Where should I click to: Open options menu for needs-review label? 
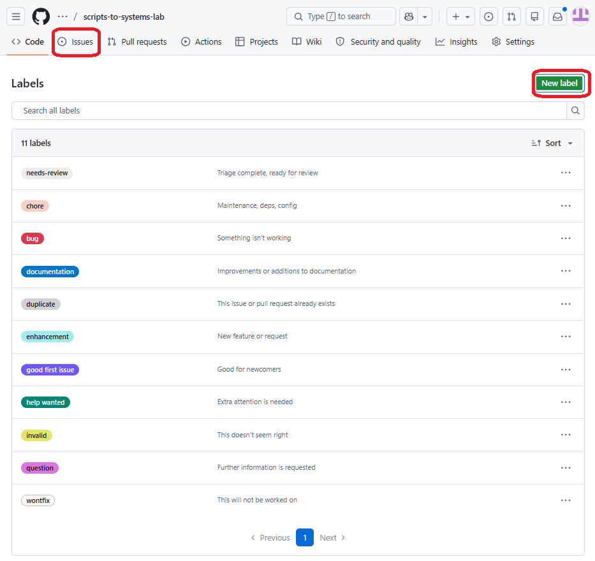coord(566,173)
